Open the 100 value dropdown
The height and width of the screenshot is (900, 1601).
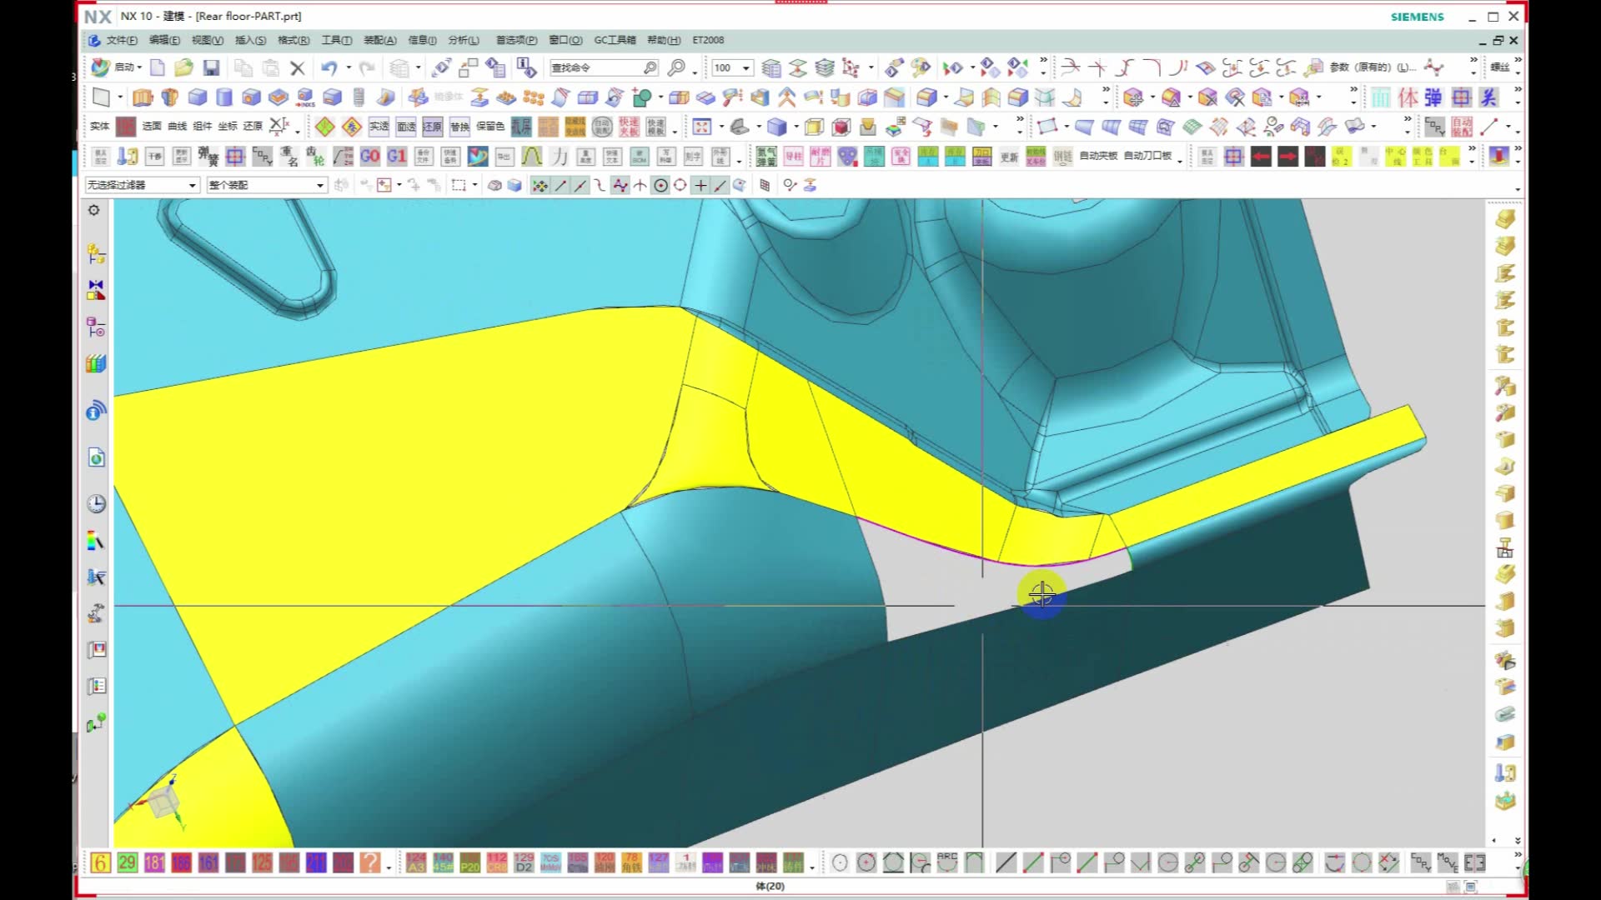pyautogui.click(x=746, y=68)
